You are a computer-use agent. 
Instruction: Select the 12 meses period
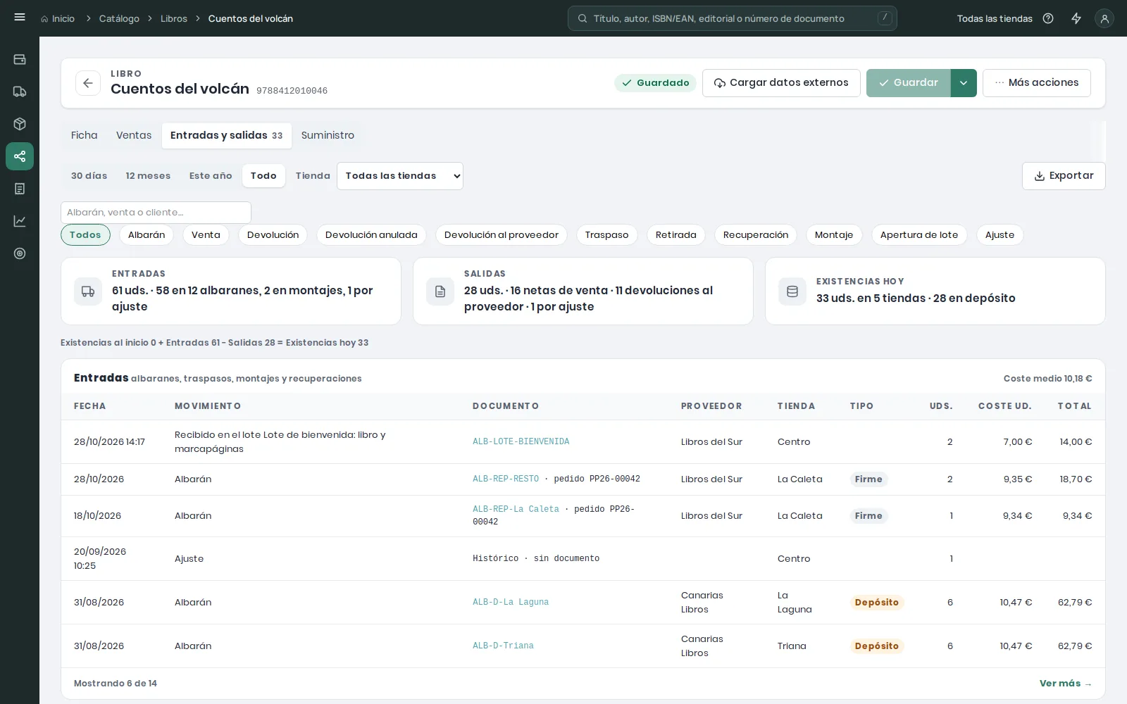pos(148,176)
